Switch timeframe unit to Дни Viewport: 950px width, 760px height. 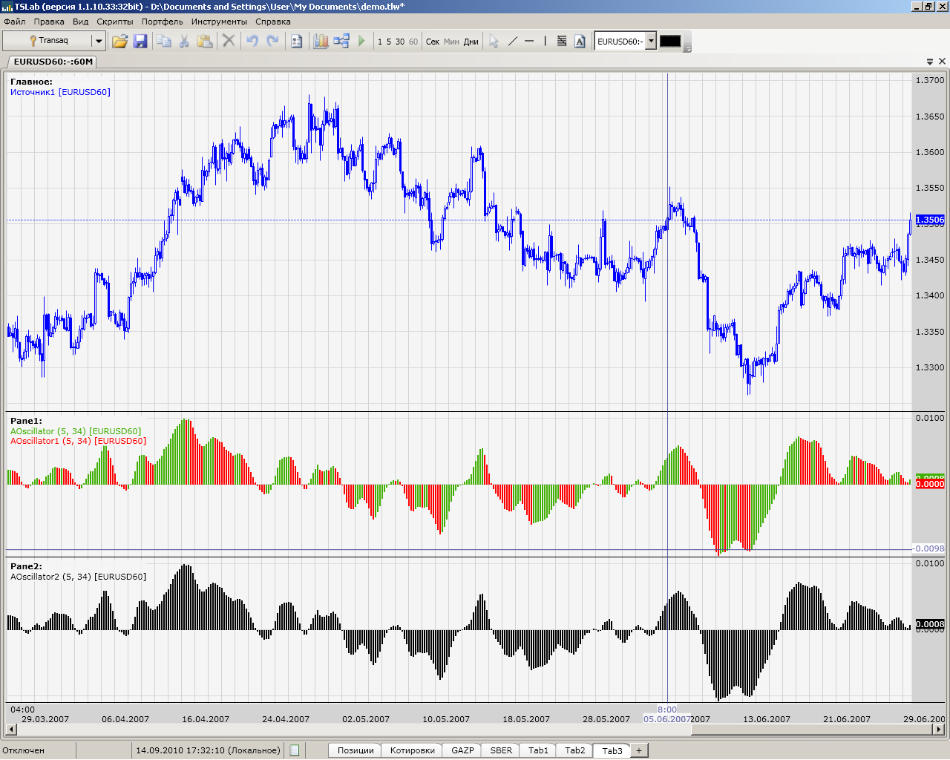click(x=471, y=42)
